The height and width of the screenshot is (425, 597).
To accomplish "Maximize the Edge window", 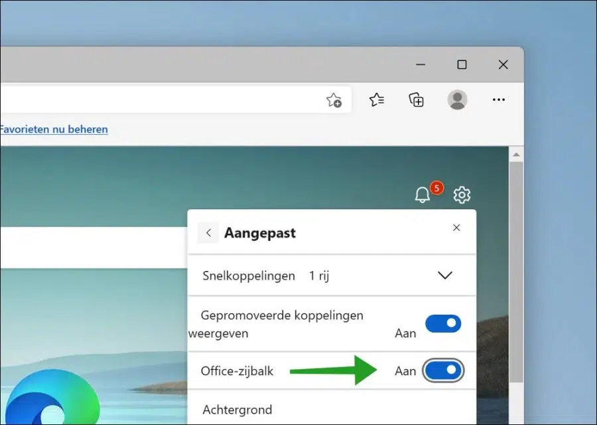I will coord(462,64).
